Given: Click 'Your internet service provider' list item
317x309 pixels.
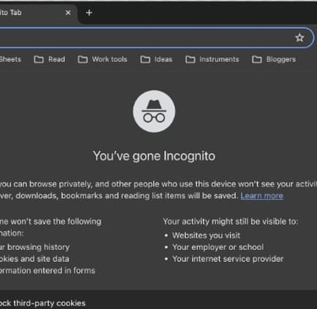Looking at the screenshot, I should pos(228,259).
